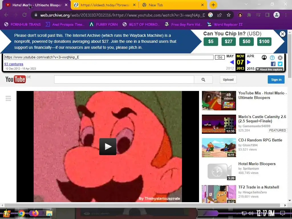
Task: Open Chrome from the taskbar
Action: (21, 213)
